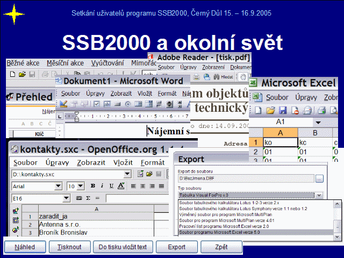Click Hledat search button in Adobe Reader
344x258 pixels.
[224, 77]
